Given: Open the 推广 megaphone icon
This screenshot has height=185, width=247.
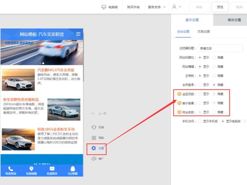Looking at the screenshot, I should (94, 158).
